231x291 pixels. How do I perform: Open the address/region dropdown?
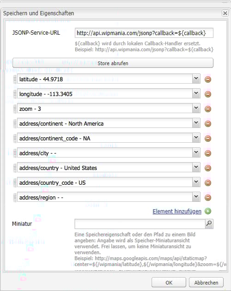pos(196,197)
